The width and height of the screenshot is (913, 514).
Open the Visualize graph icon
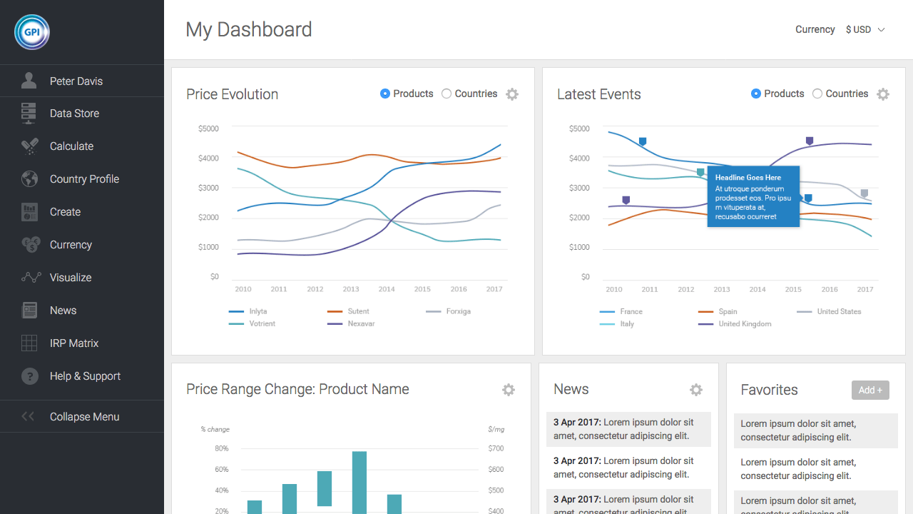pos(29,278)
